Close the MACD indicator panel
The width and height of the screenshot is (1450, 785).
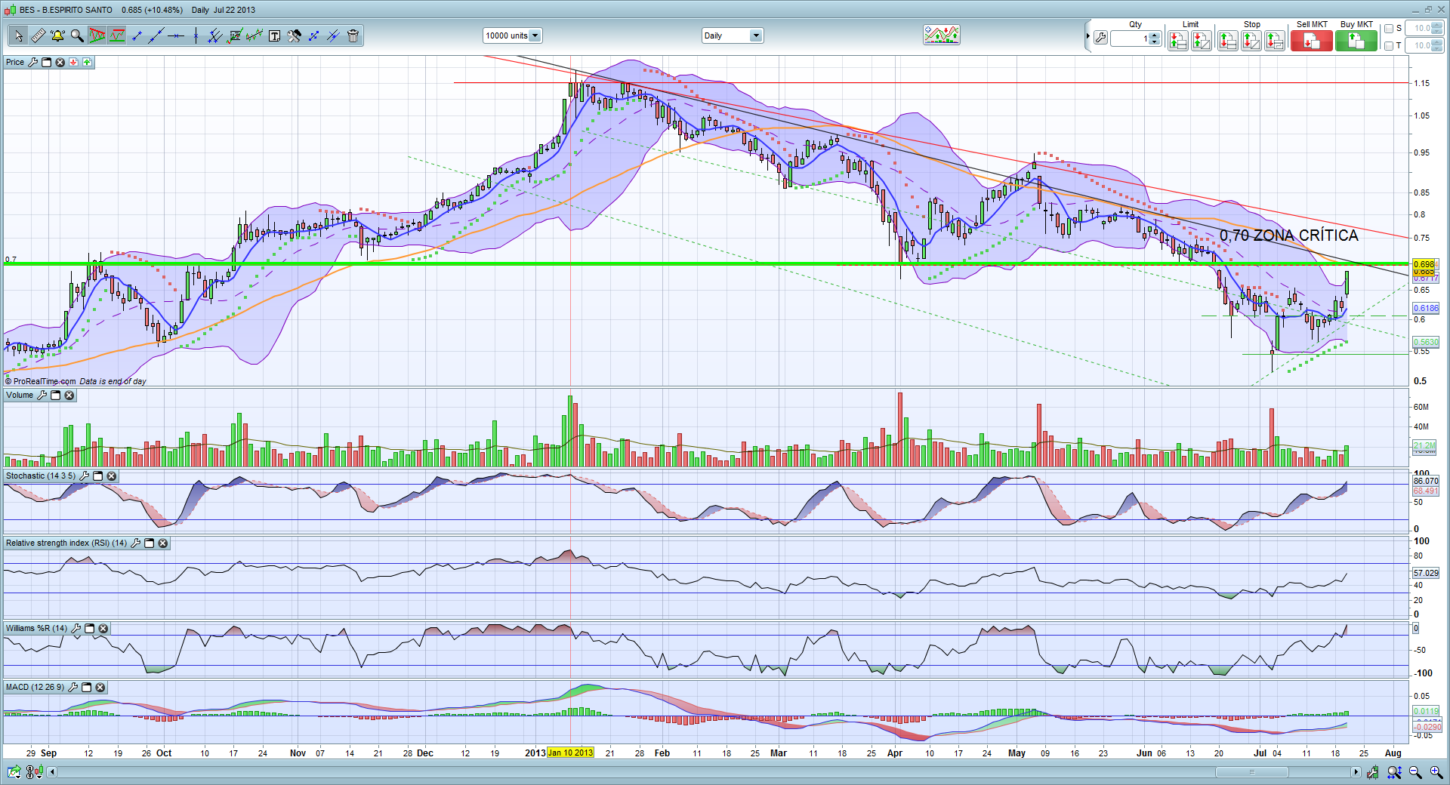pos(100,688)
